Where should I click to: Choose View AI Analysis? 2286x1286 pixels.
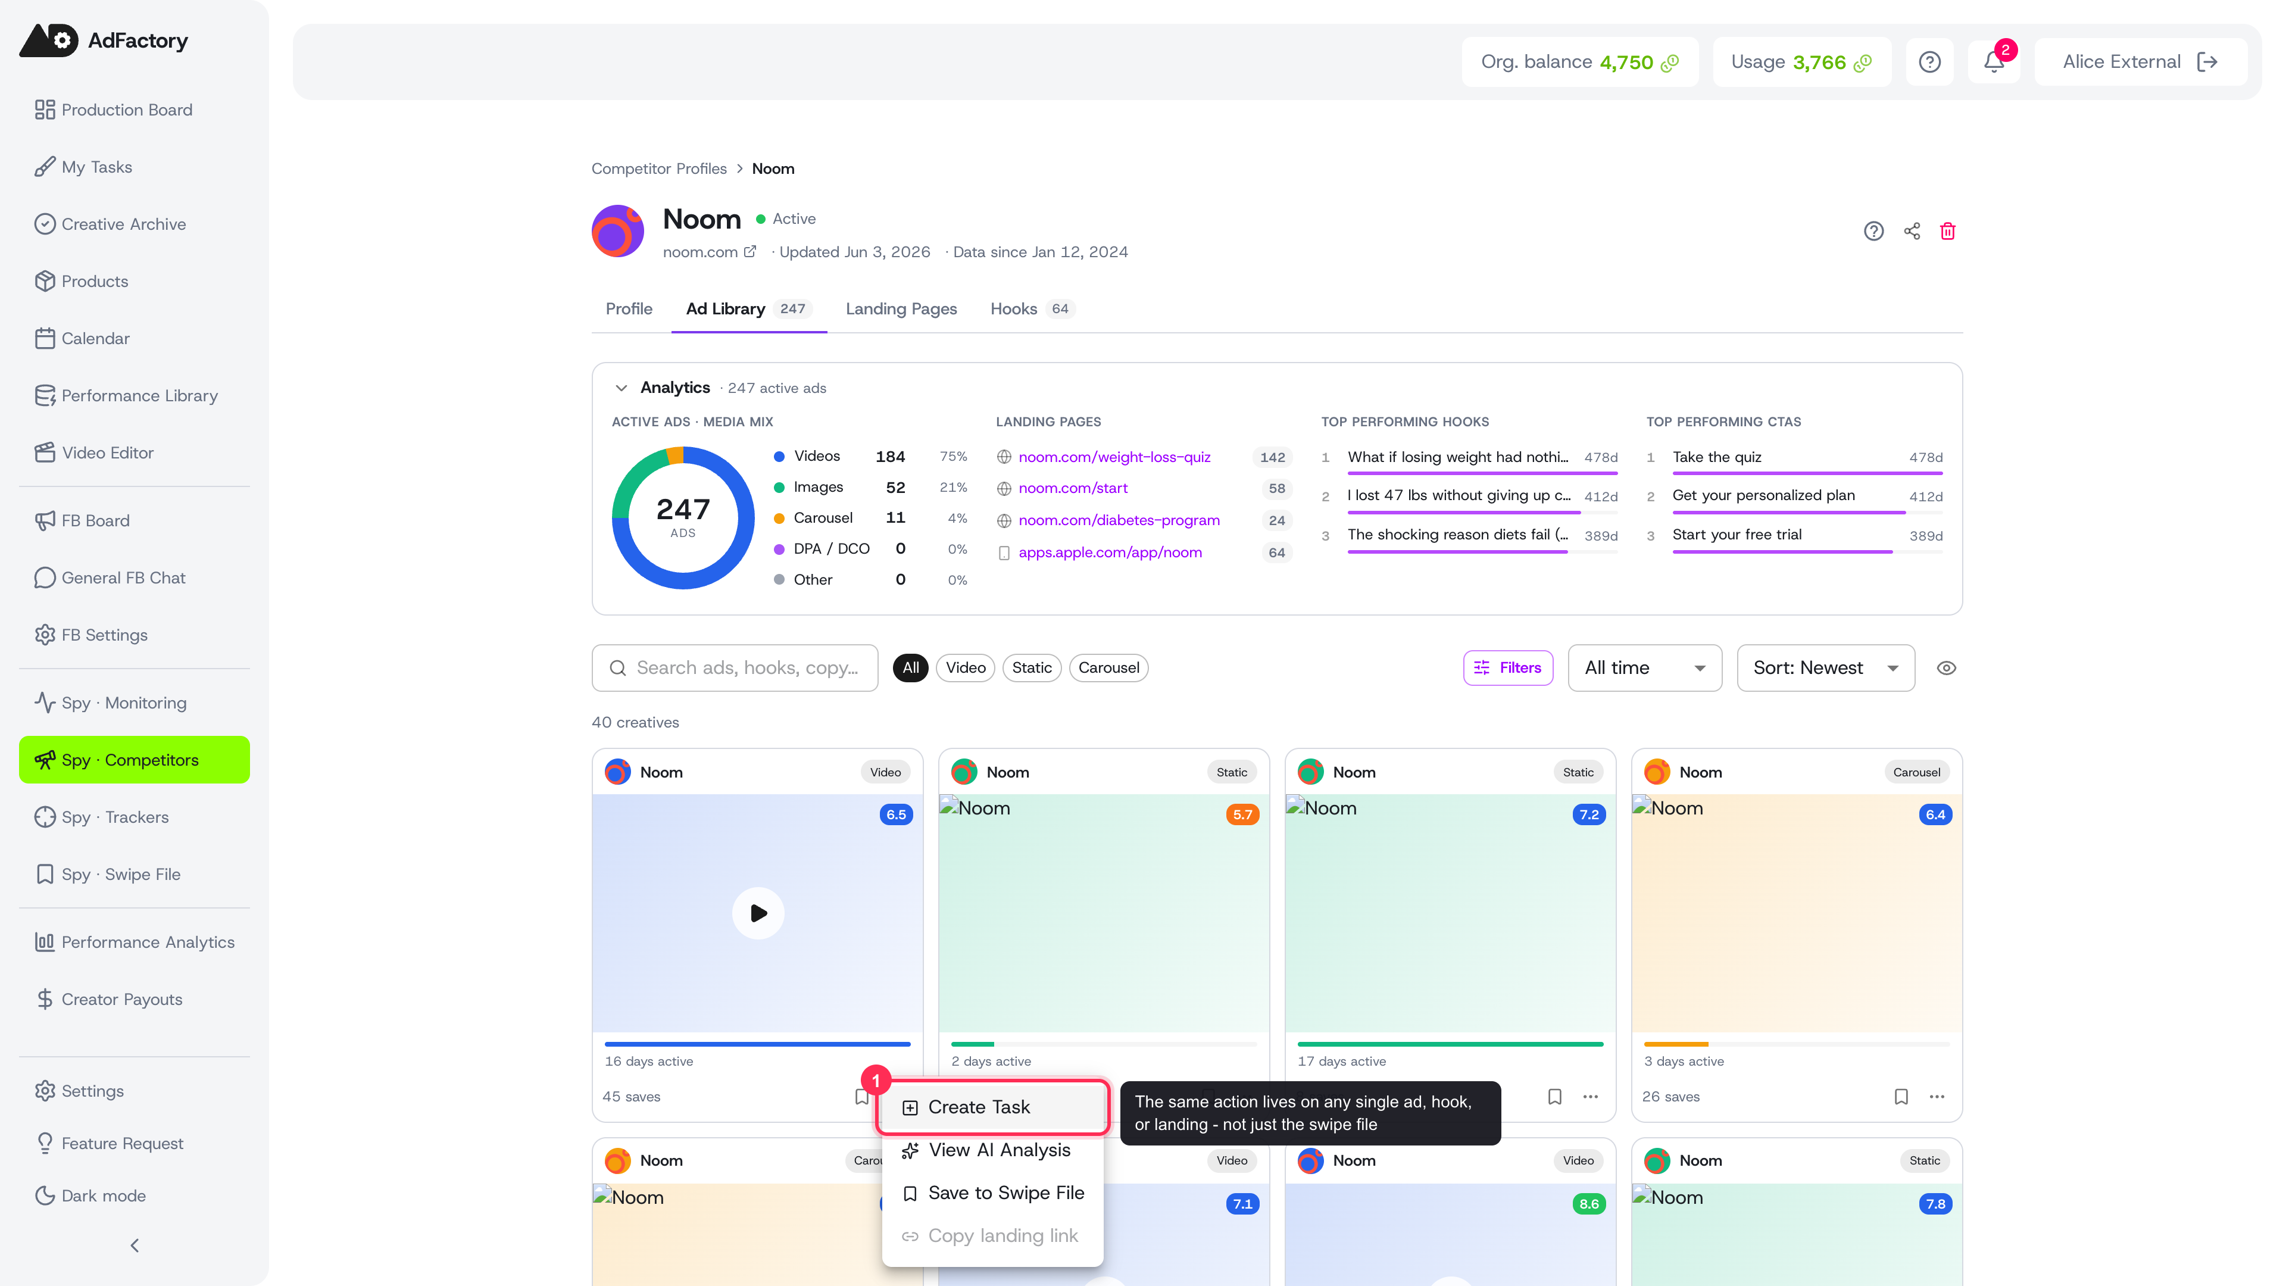(x=993, y=1150)
